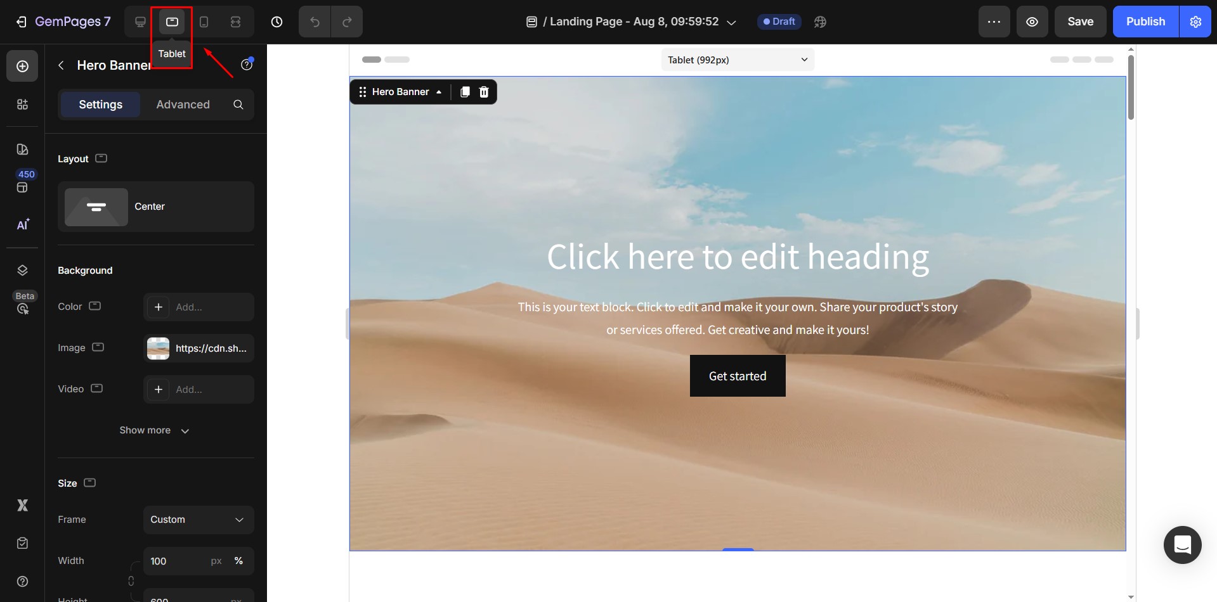Add a background color swatch
The image size is (1217, 602).
point(159,307)
